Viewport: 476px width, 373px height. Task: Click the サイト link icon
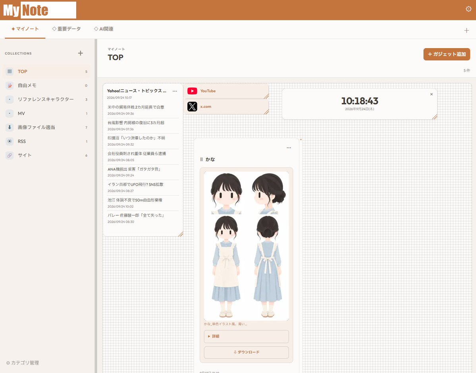10,155
